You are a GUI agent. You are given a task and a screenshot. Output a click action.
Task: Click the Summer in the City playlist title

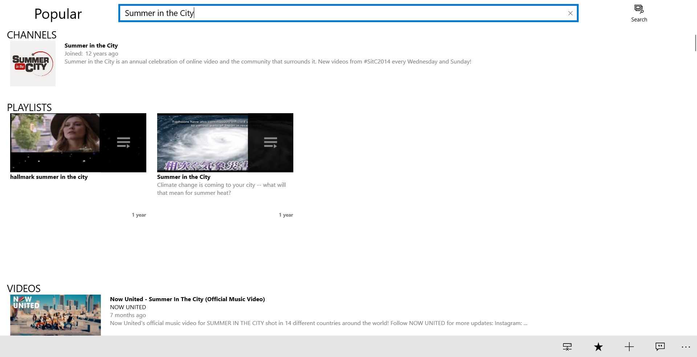184,177
